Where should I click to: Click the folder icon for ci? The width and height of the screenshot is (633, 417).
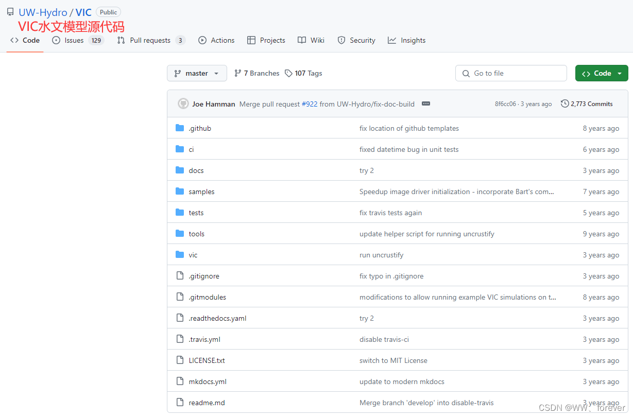pyautogui.click(x=180, y=149)
